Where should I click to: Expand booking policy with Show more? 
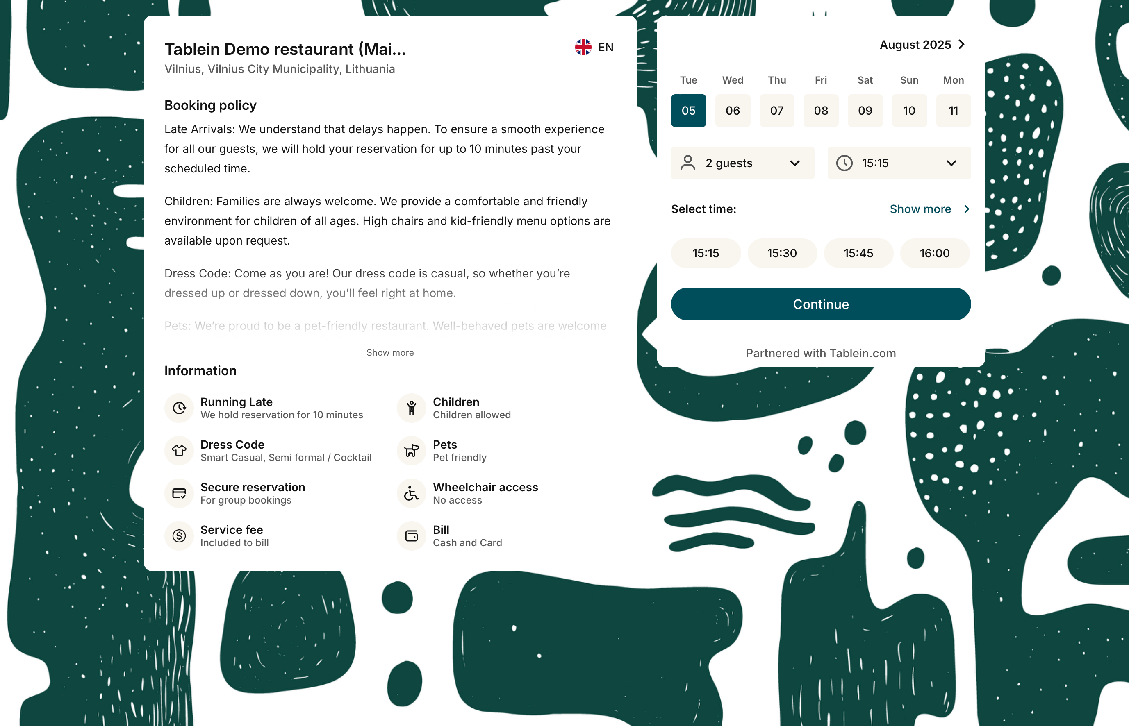tap(390, 353)
